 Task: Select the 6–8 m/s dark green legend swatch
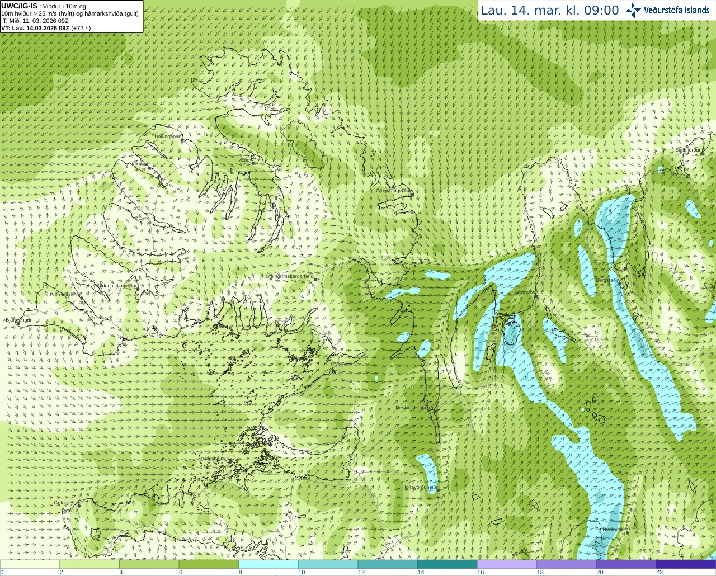[x=209, y=564]
